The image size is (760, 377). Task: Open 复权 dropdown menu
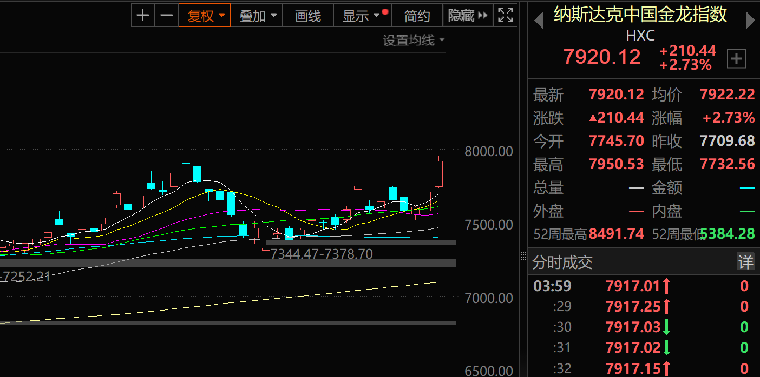click(205, 15)
